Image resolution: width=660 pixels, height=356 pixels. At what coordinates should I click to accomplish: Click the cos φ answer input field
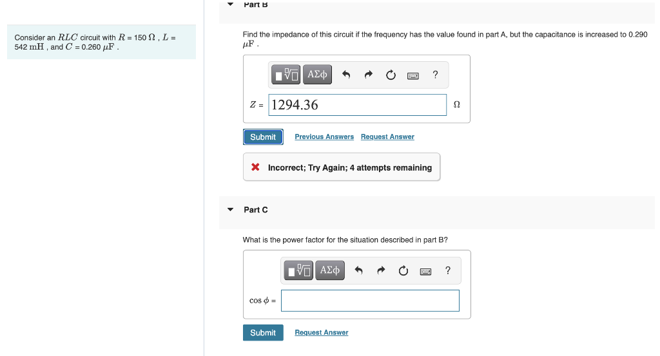click(x=370, y=301)
